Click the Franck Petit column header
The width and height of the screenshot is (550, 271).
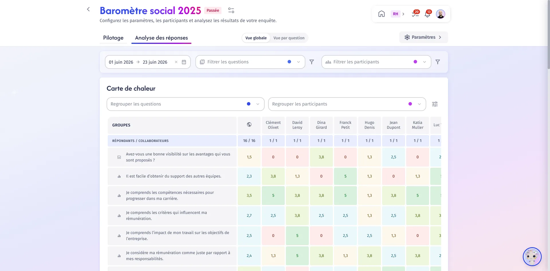click(x=345, y=125)
